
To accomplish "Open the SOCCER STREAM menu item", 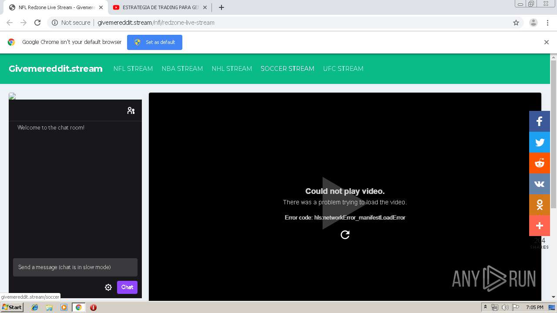I will pos(288,69).
